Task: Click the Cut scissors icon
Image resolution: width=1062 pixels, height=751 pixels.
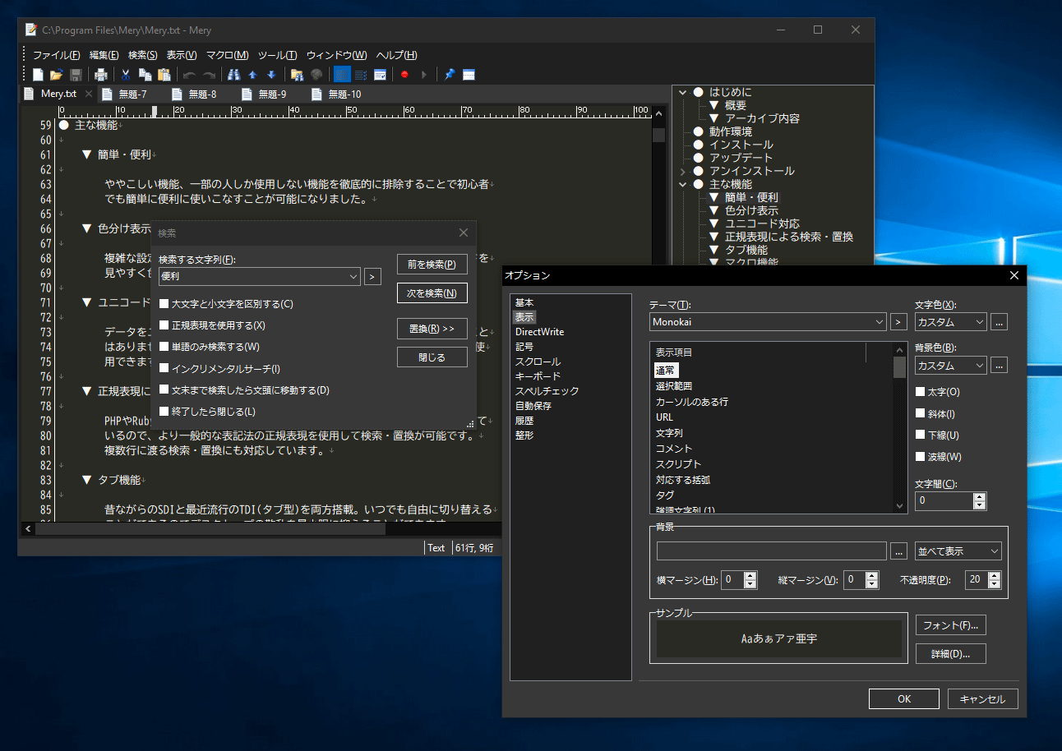Action: (126, 75)
